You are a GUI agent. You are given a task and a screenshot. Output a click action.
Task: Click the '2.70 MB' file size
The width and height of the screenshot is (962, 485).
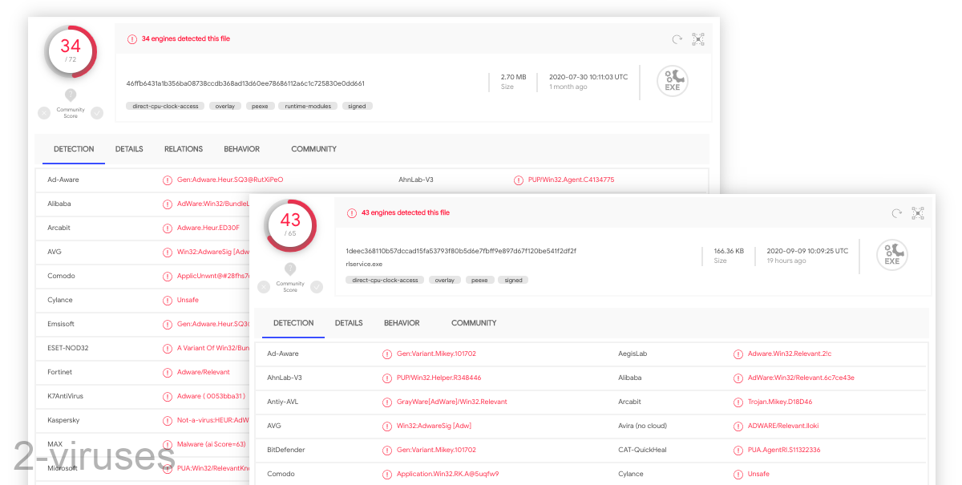514,77
